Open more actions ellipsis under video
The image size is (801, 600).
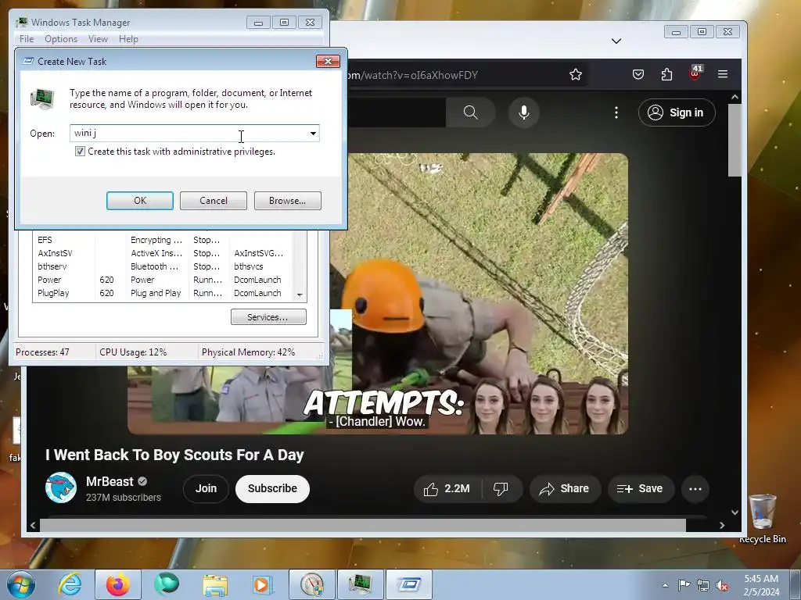coord(695,489)
